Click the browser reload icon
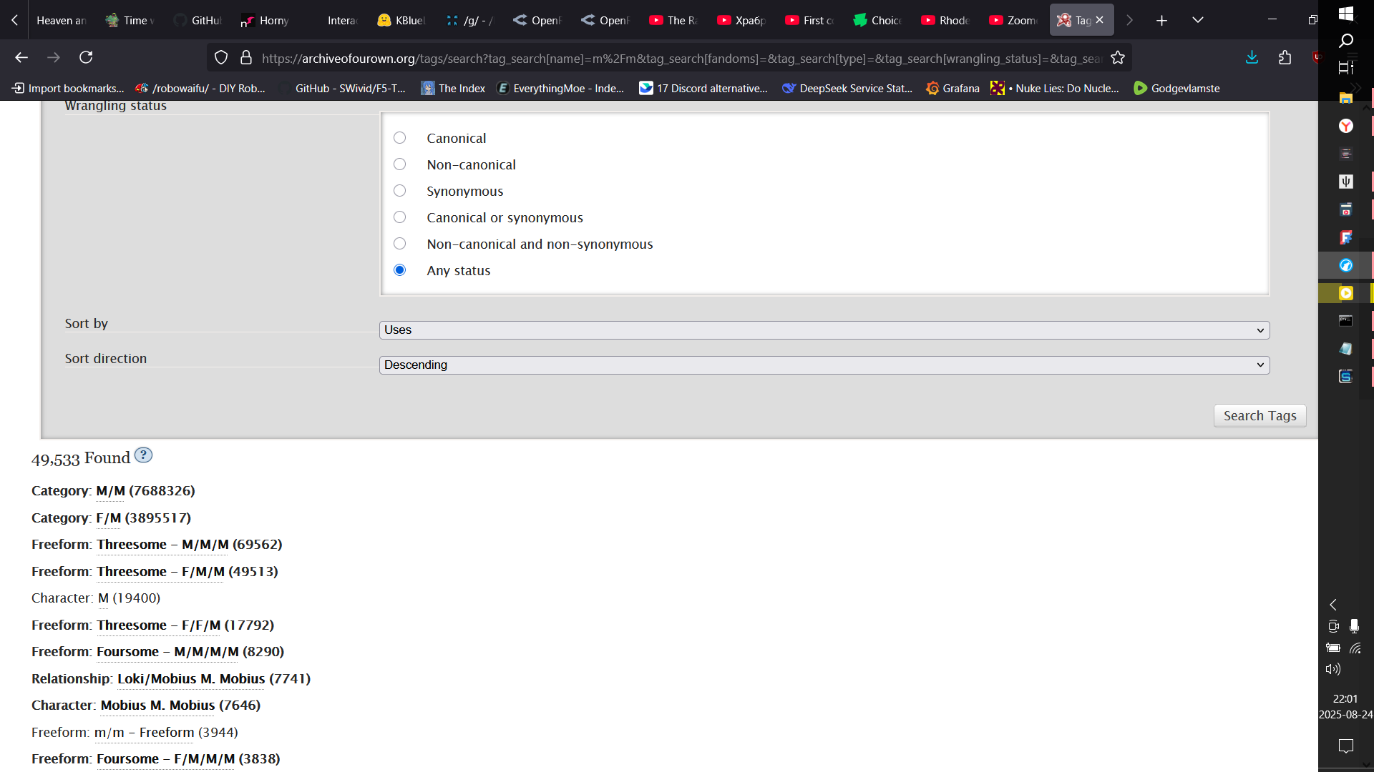 (86, 57)
